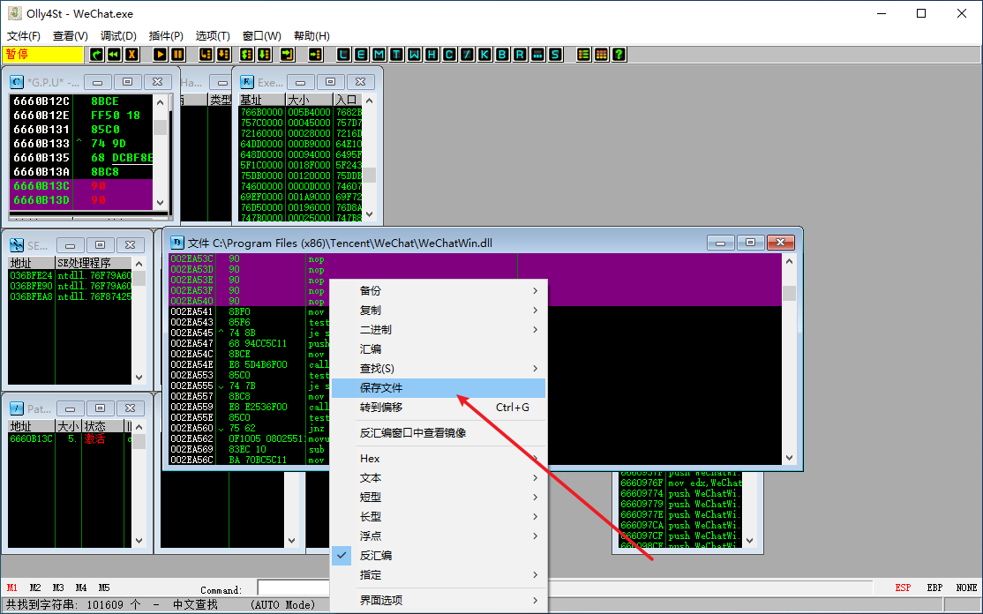Screen dimensions: 983x614
Task: Click the green trace-over toolbar icon
Action: tap(265, 55)
